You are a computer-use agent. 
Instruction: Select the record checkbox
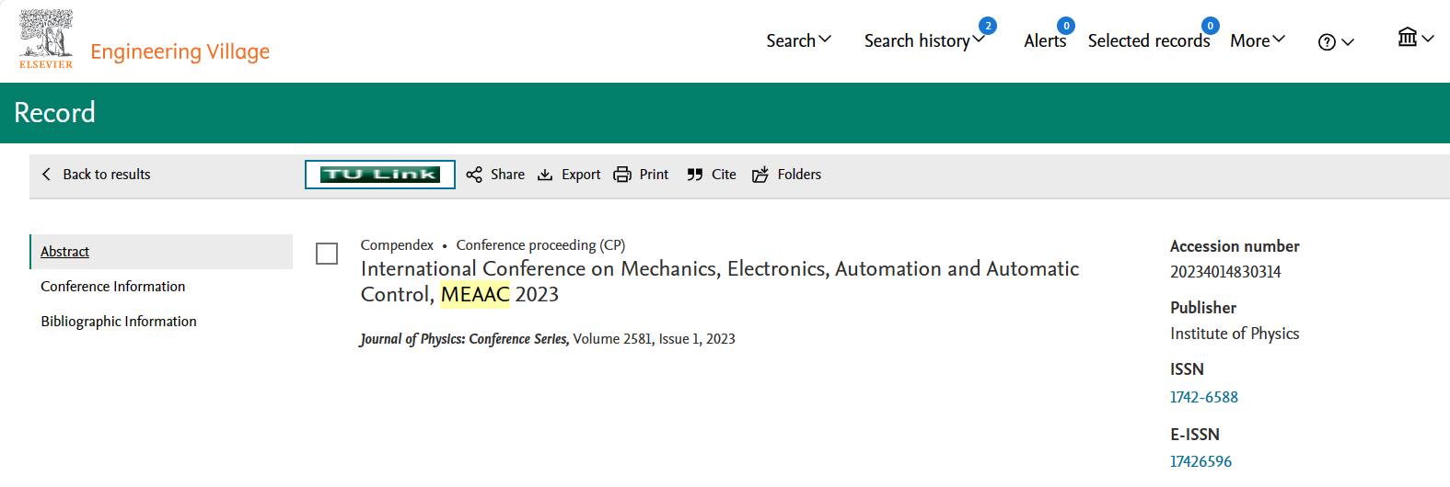pyautogui.click(x=327, y=254)
